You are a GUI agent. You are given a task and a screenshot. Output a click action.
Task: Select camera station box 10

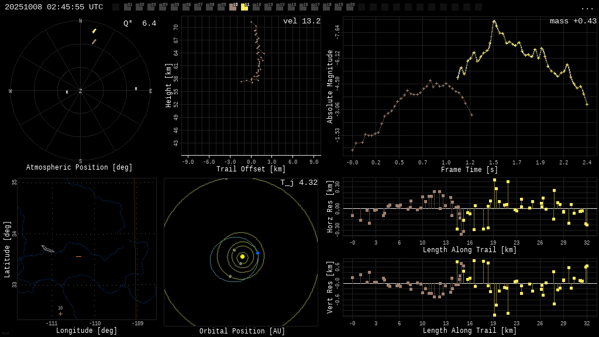[x=233, y=7]
